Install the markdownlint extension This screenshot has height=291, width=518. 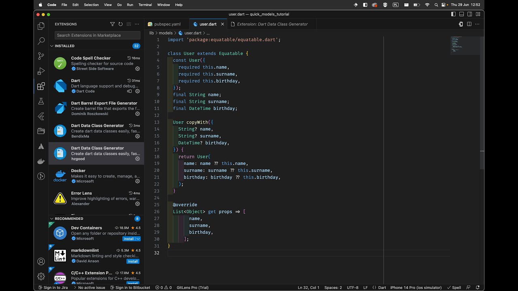point(133,261)
